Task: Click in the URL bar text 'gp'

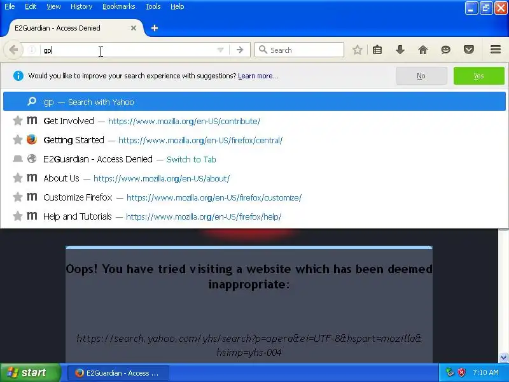Action: (x=48, y=50)
